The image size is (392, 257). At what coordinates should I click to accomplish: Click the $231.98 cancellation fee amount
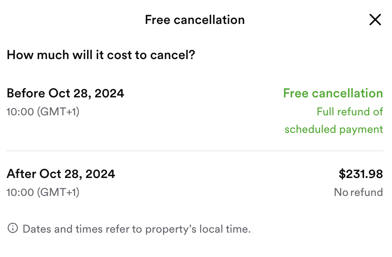click(x=360, y=174)
